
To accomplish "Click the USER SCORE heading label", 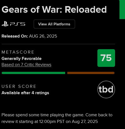I will coord(19,86).
